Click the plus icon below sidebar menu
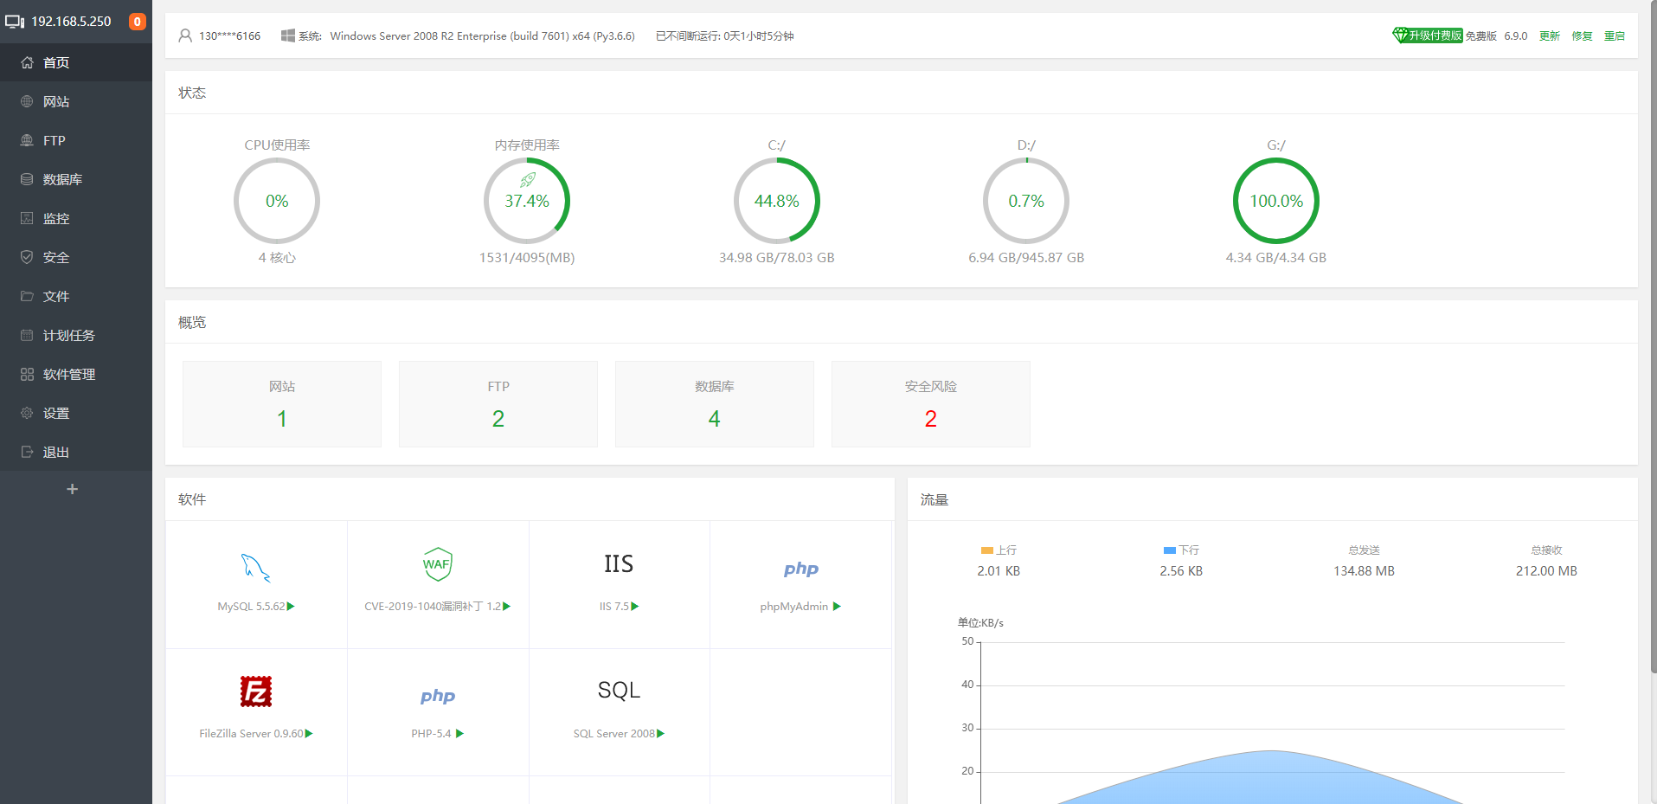Image resolution: width=1657 pixels, height=804 pixels. click(73, 489)
